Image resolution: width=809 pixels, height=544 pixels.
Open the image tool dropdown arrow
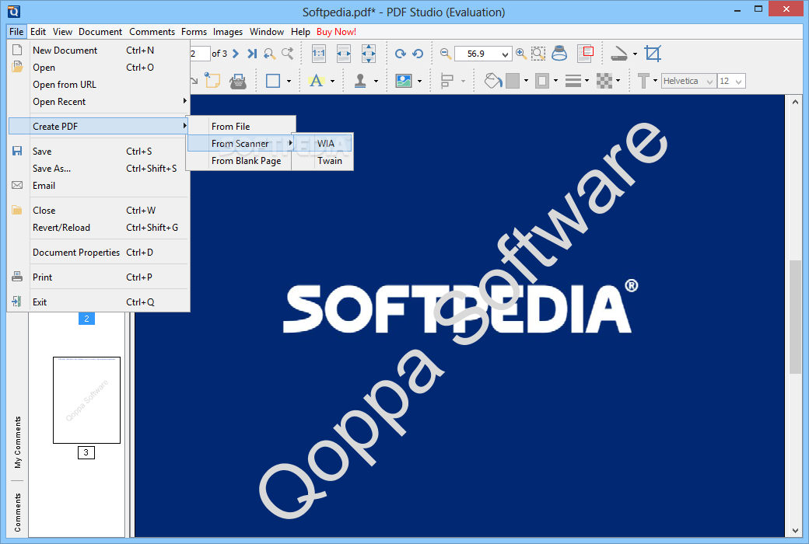(419, 81)
